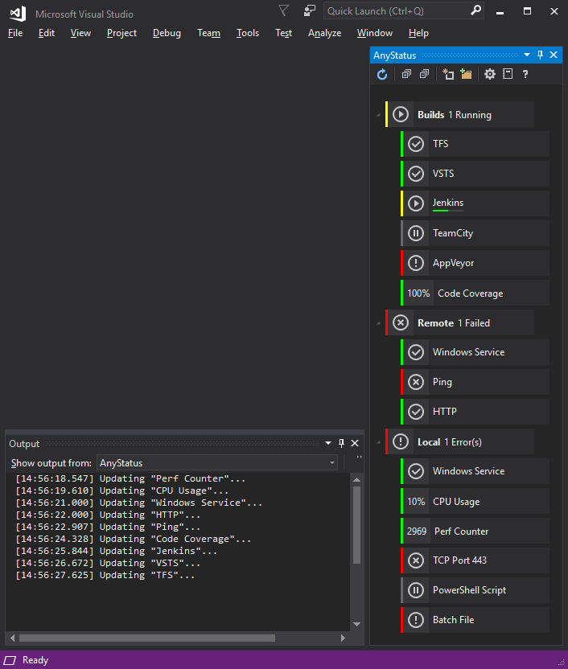Click the Quick Launch search magnifier

(x=475, y=10)
